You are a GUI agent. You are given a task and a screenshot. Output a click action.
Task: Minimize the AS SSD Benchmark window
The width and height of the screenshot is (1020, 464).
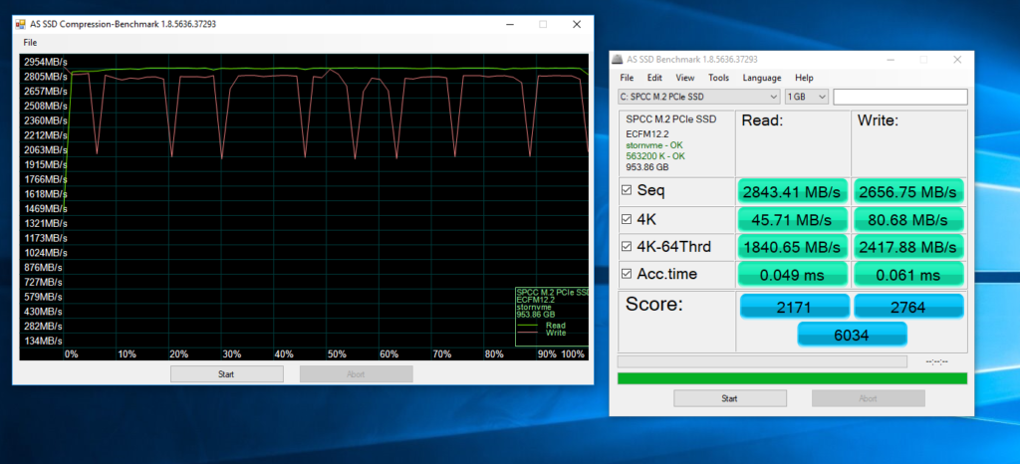[891, 60]
